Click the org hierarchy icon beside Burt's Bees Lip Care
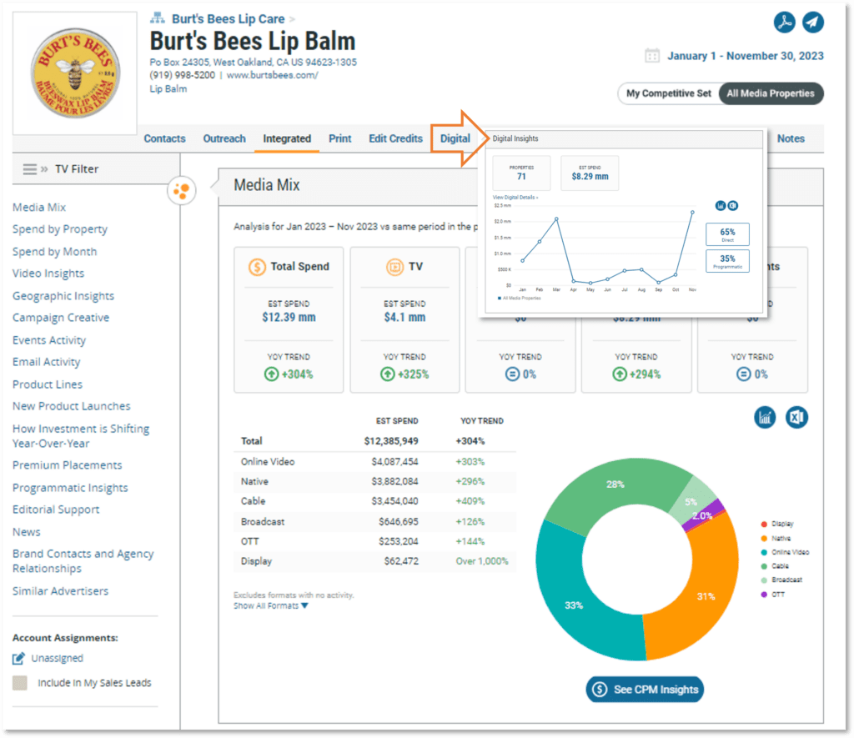854x738 pixels. (x=158, y=18)
